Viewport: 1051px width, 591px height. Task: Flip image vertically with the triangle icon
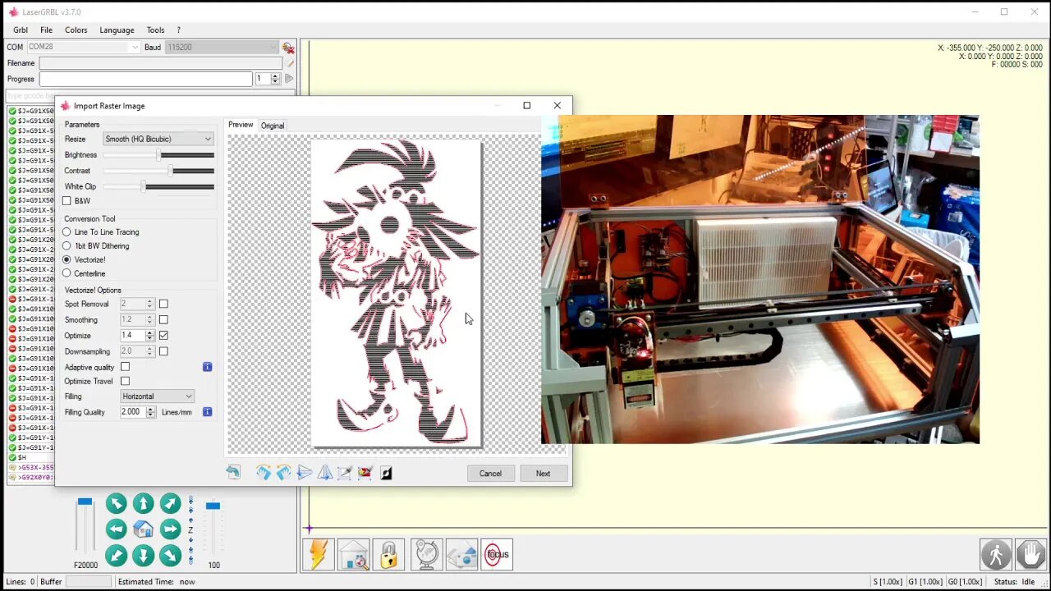(x=325, y=473)
